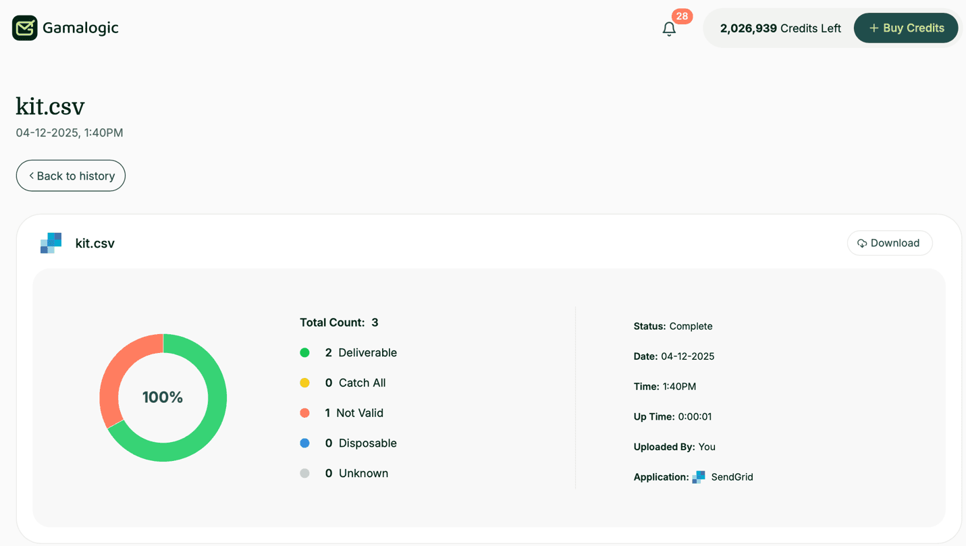
Task: Select the SendGrid icon in the Application row
Action: 699,476
